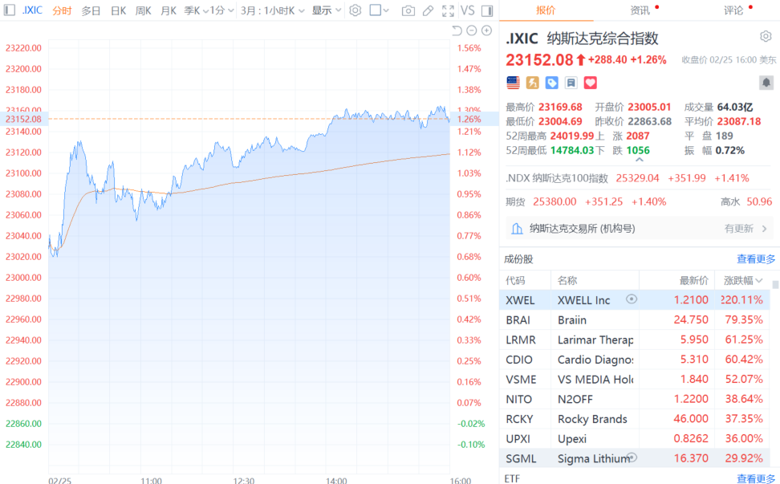Open the 1分 interval dropdown

(221, 10)
